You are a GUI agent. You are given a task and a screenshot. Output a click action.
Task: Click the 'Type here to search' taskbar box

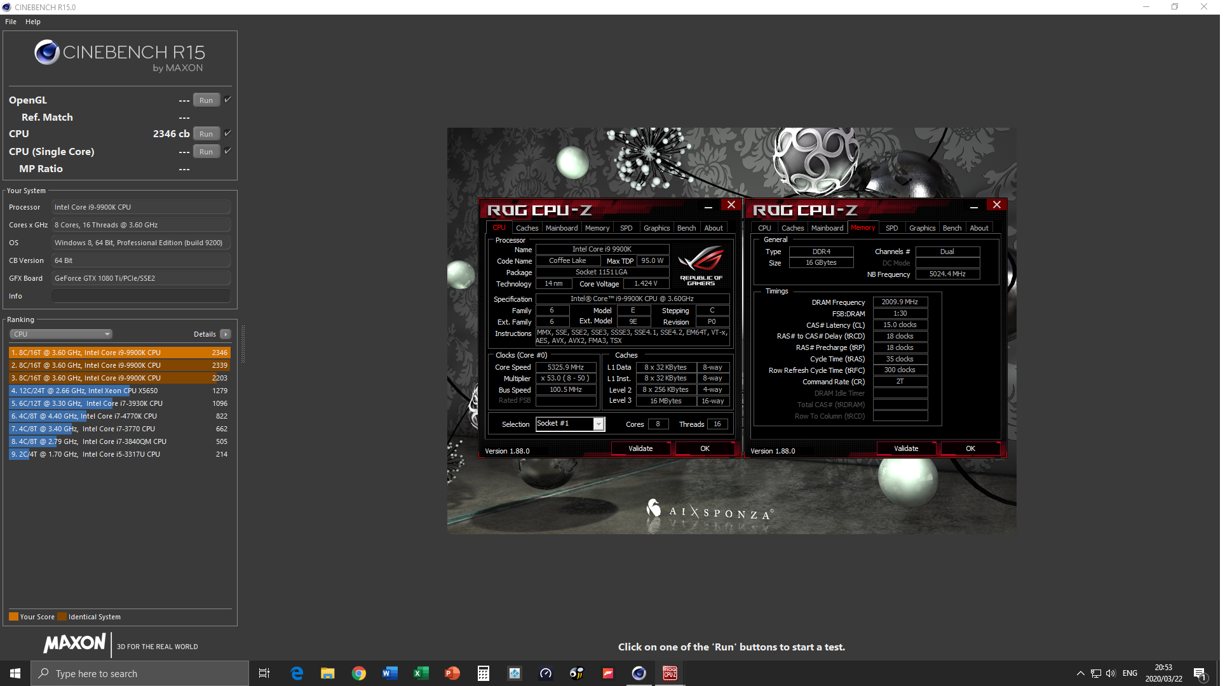coord(140,673)
